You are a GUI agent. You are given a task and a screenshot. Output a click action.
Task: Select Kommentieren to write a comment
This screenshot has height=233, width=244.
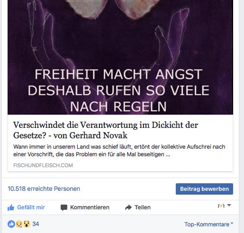click(85, 207)
